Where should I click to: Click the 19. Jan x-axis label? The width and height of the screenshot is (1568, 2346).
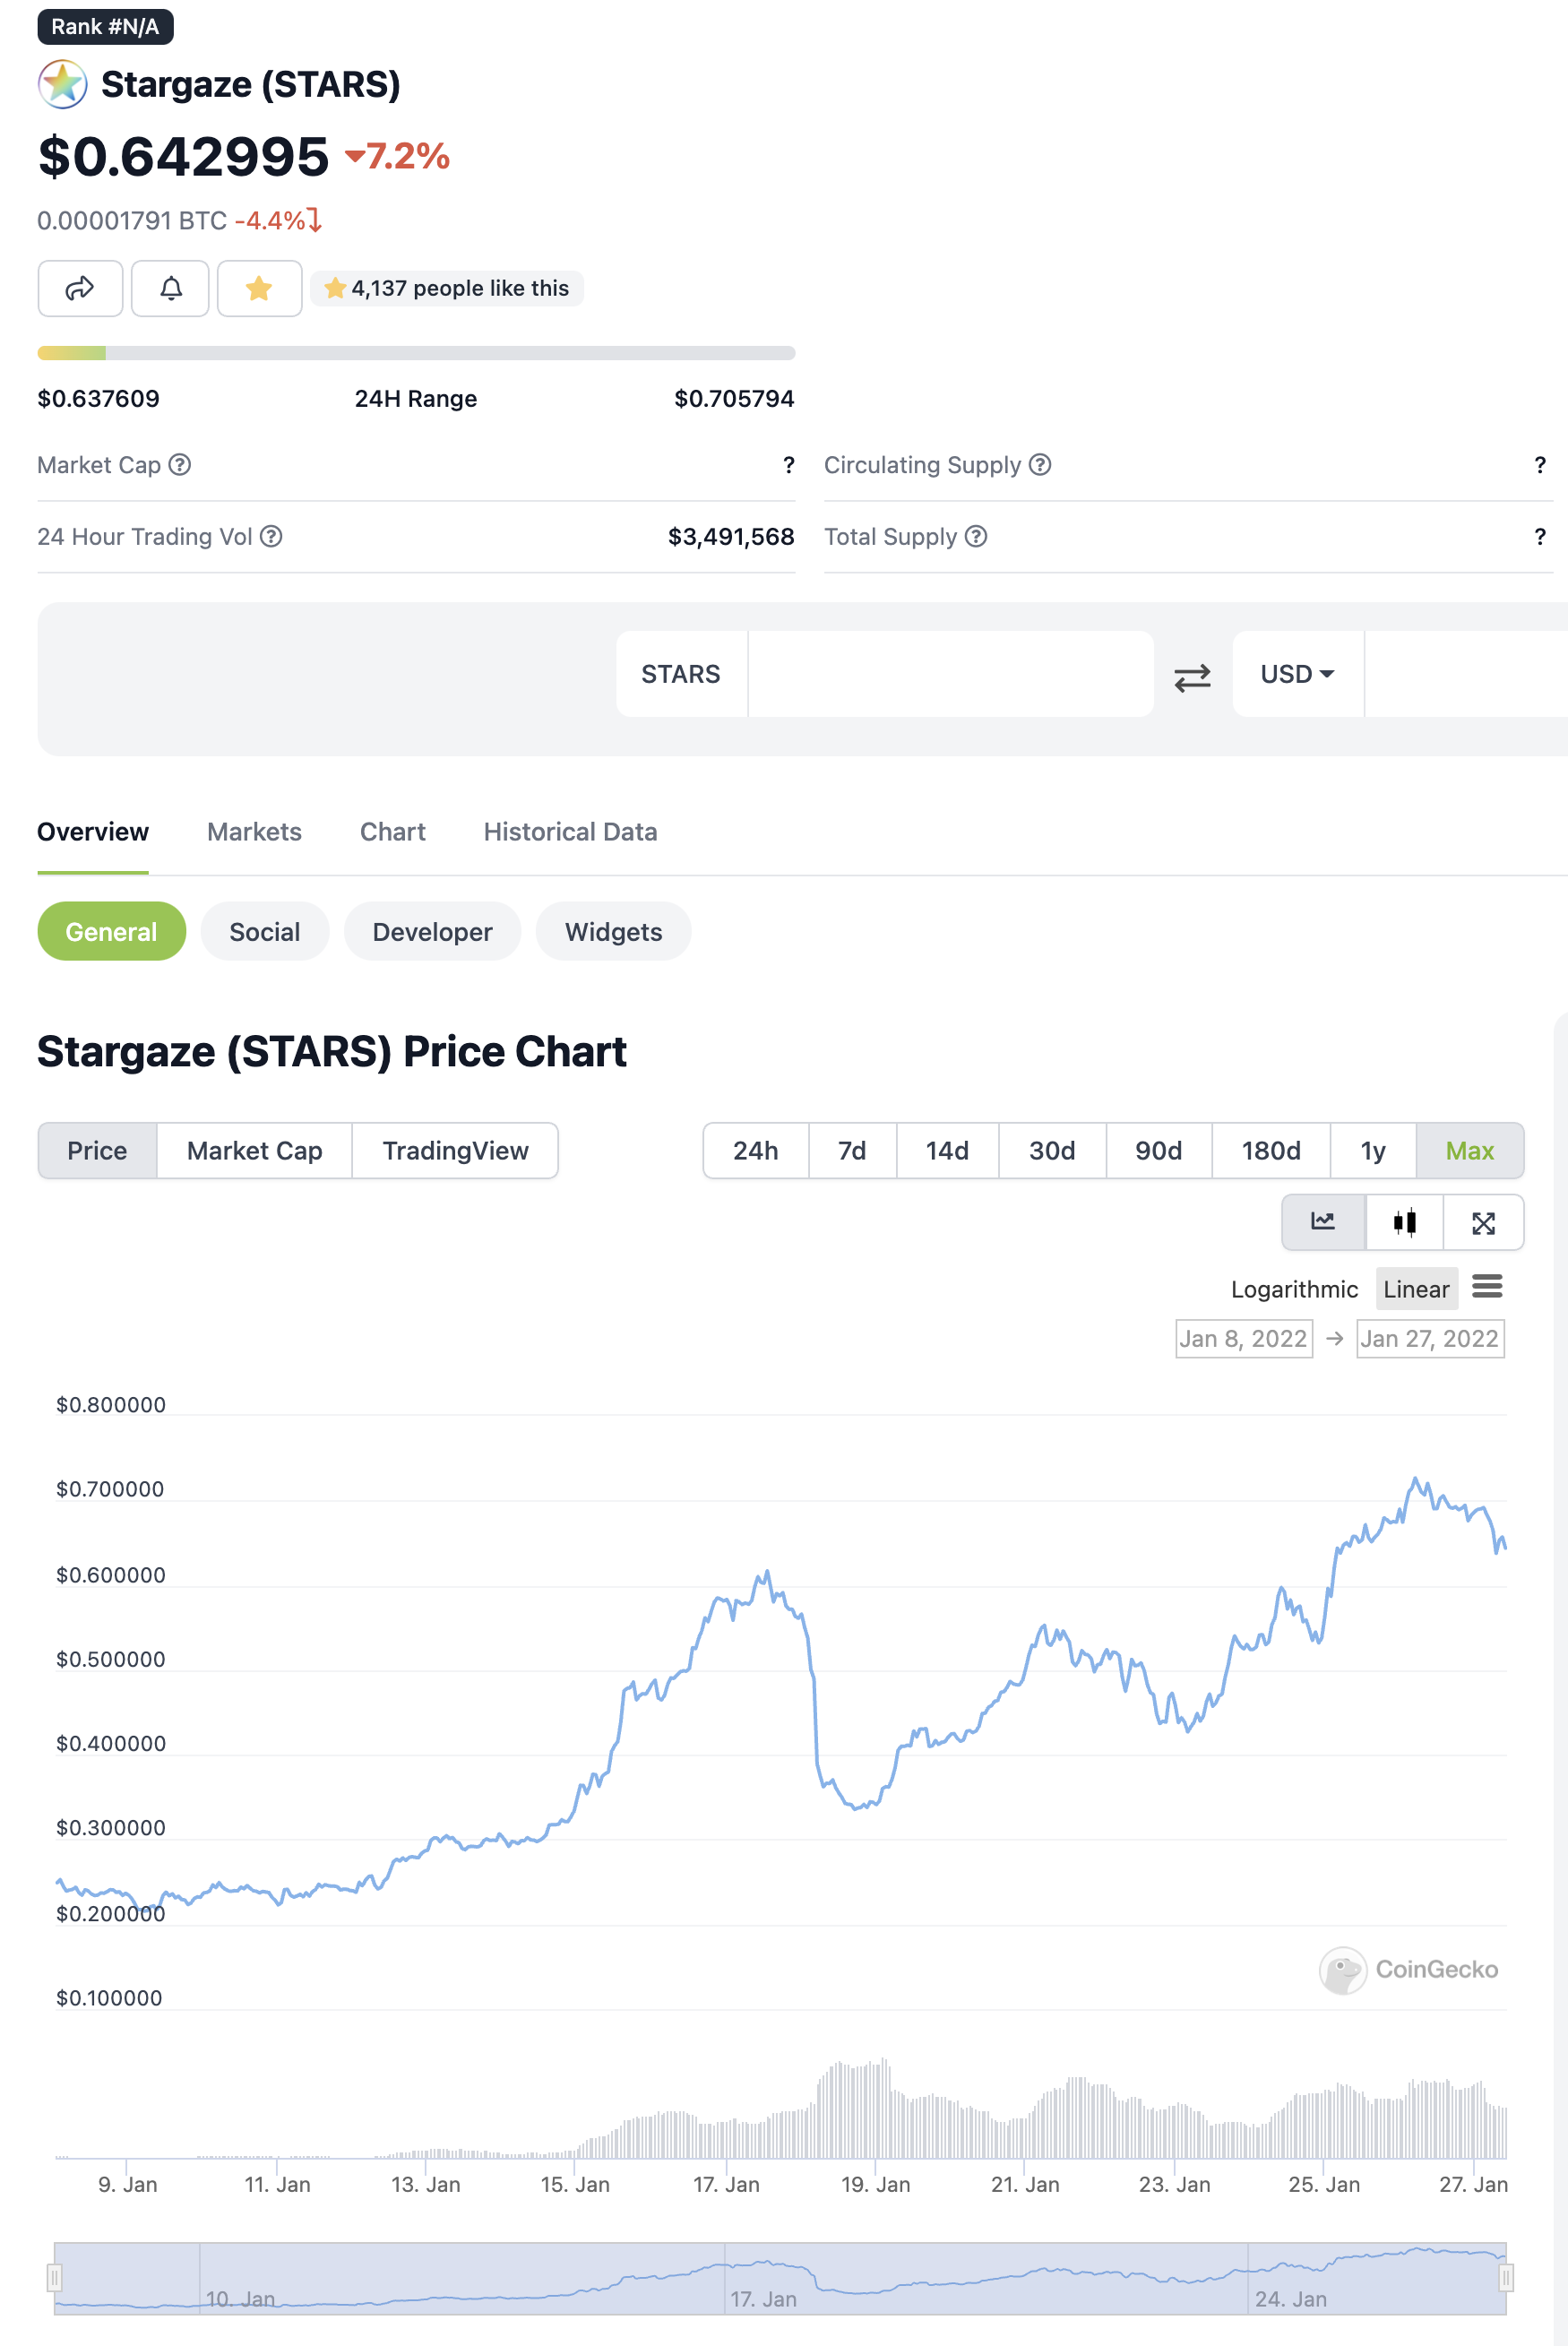(x=875, y=2185)
